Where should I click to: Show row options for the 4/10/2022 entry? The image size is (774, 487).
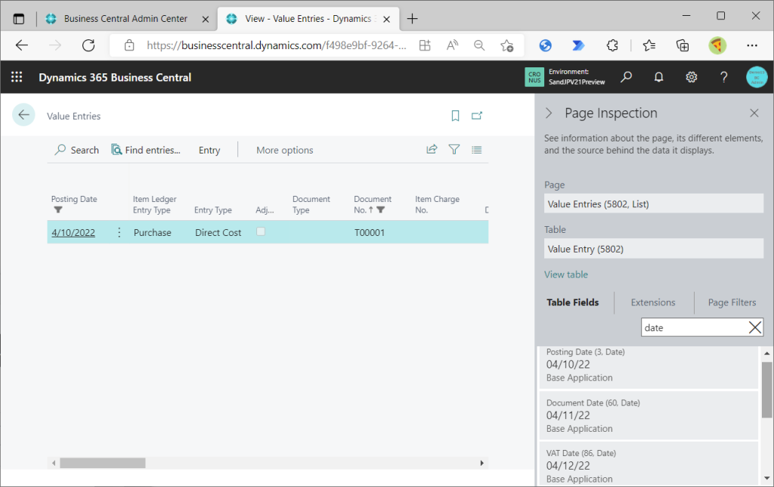tap(119, 233)
